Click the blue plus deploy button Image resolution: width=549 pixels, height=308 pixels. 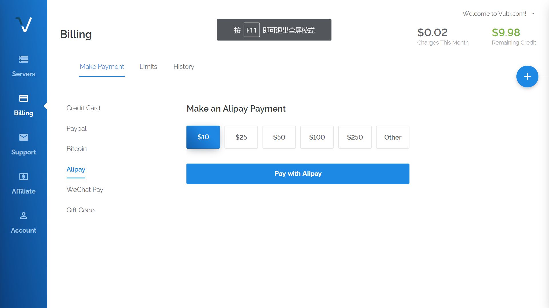pos(527,77)
